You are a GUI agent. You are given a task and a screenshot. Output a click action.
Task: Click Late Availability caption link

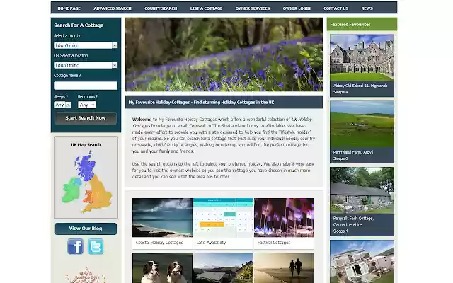click(x=211, y=243)
